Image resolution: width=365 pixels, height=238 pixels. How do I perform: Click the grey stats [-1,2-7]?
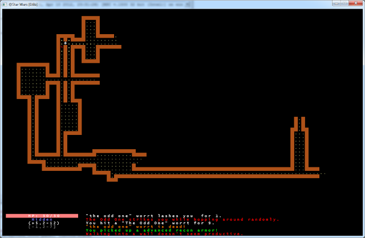click(42, 227)
